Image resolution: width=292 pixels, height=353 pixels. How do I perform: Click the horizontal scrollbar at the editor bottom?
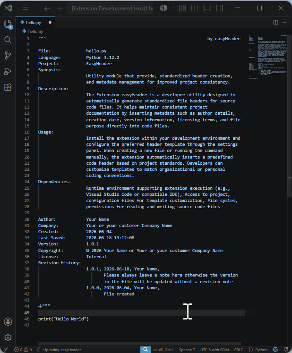click(139, 344)
